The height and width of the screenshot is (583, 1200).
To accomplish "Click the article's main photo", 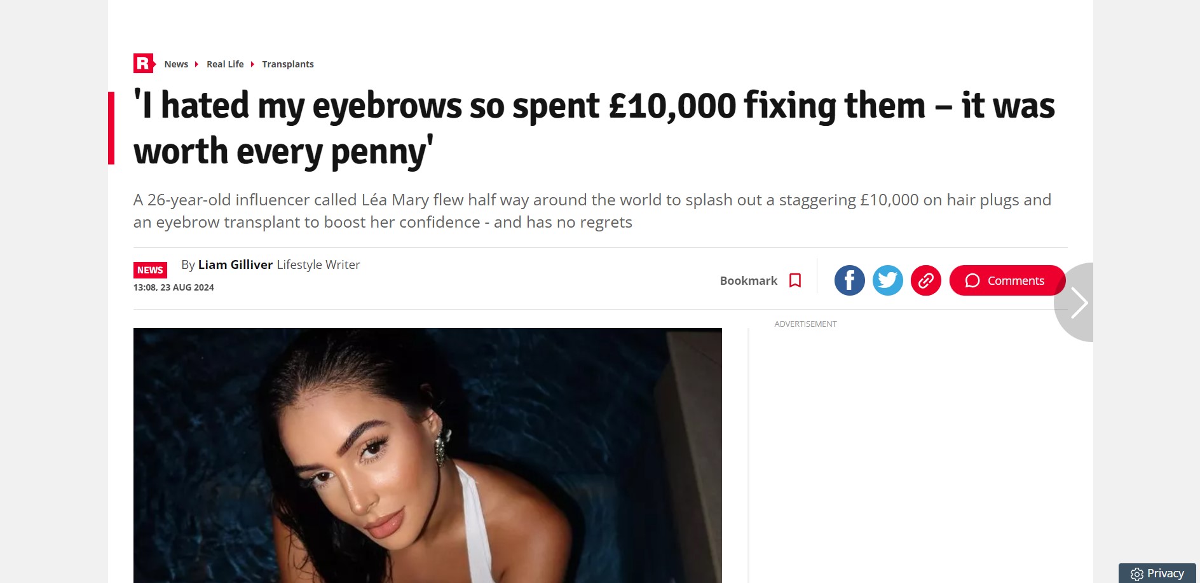I will [x=428, y=455].
